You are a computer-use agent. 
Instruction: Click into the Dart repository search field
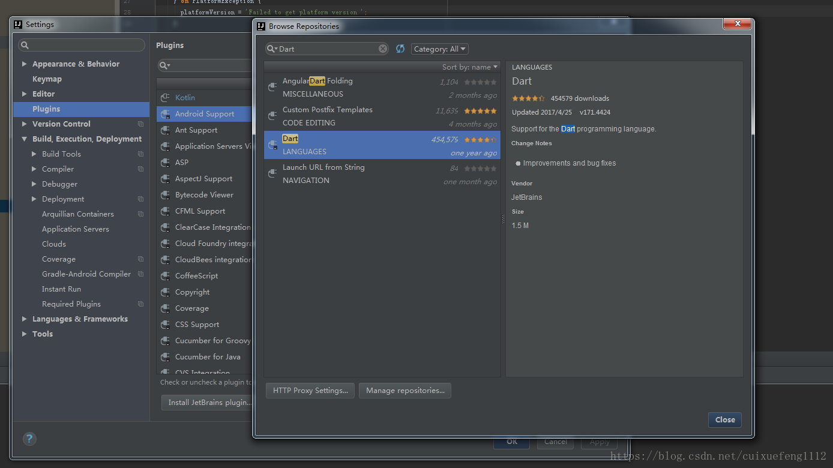[x=327, y=49]
